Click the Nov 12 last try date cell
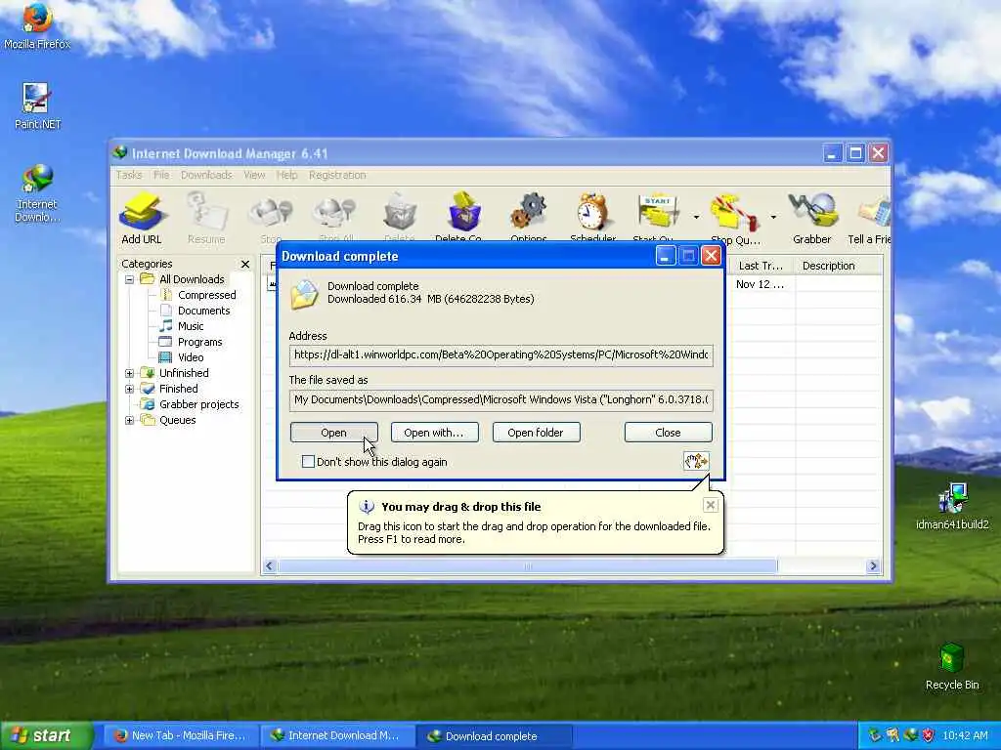 coord(761,284)
